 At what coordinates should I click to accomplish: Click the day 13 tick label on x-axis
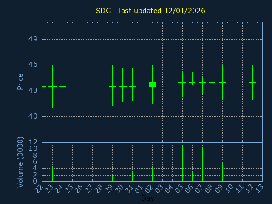(x=259, y=189)
